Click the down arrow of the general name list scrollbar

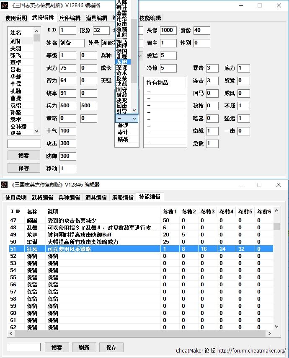pos(36,131)
